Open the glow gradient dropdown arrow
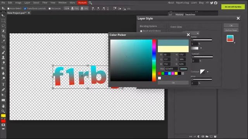 [201, 48]
